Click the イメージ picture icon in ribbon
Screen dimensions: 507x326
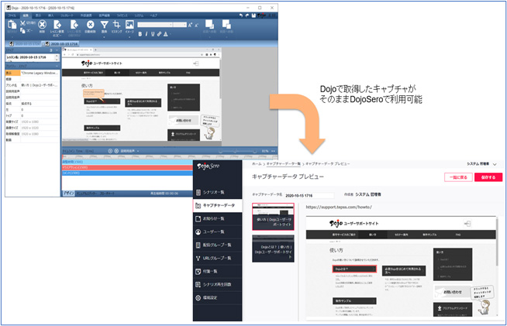pos(129,25)
